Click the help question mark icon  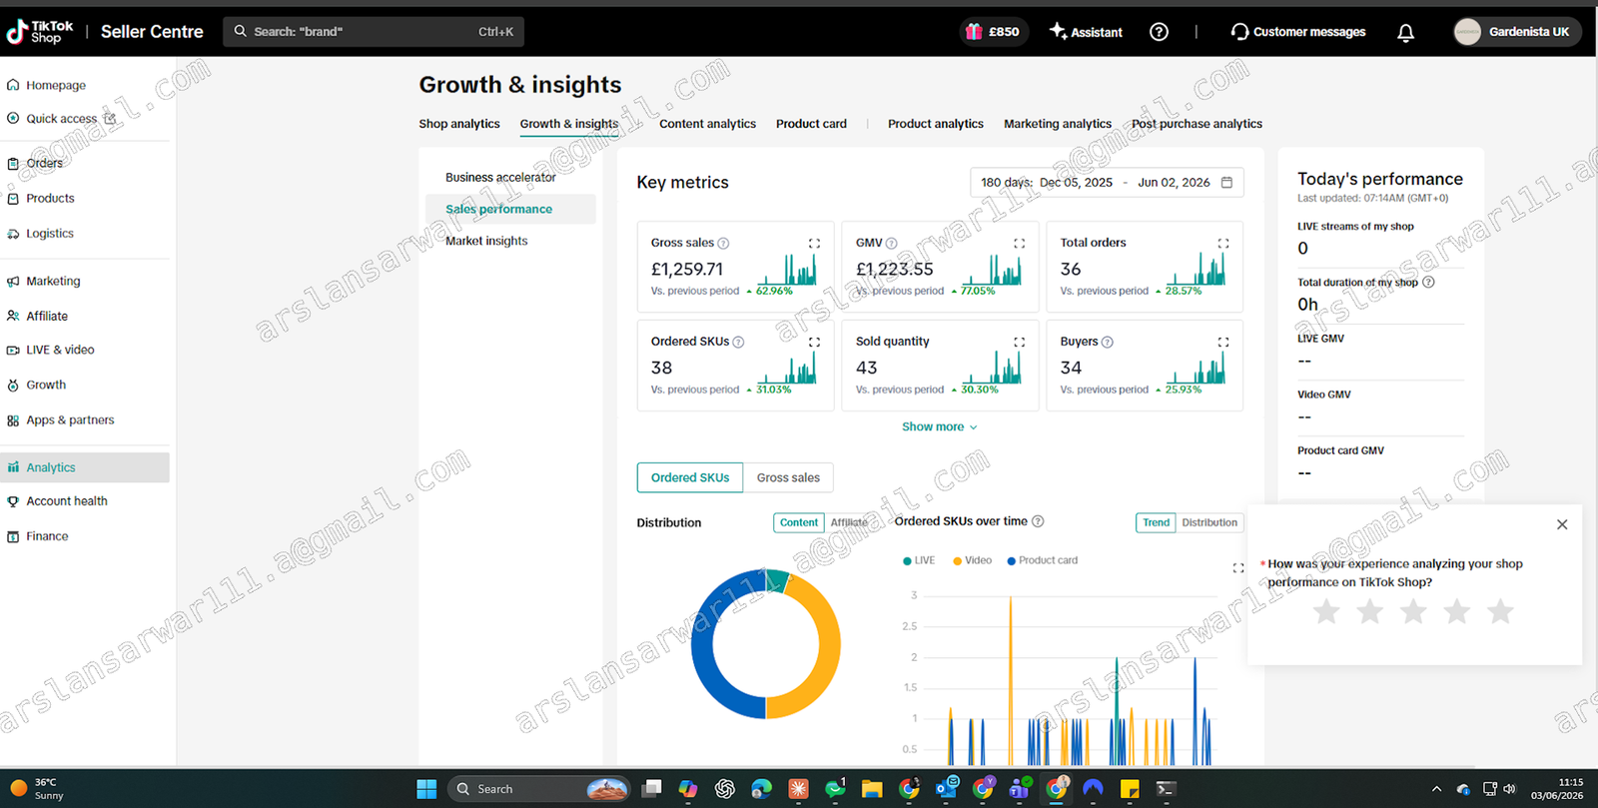pos(1159,32)
